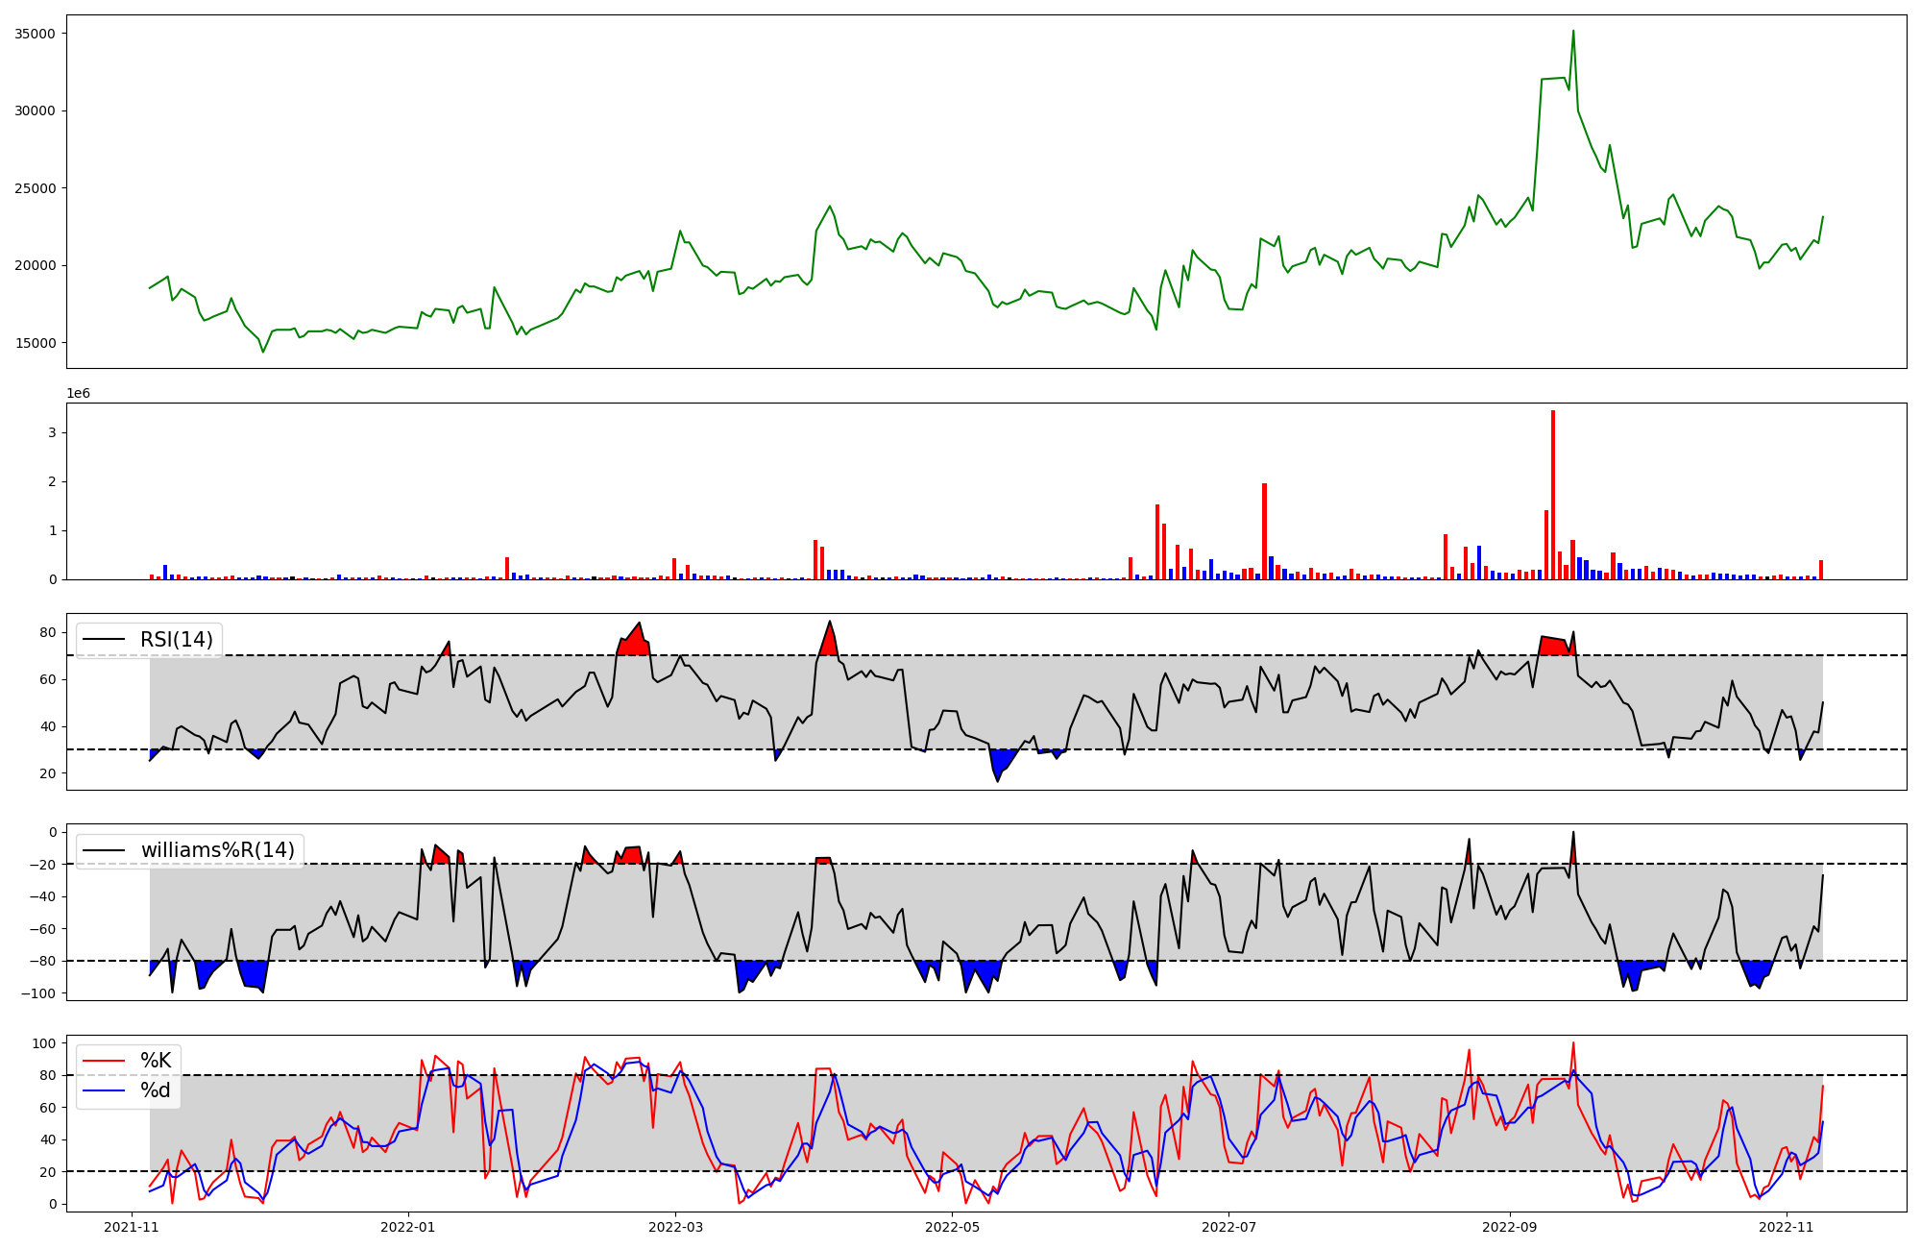Click the 80 tick on RSI axis
Viewport: 1921px width, 1249px height.
47,632
